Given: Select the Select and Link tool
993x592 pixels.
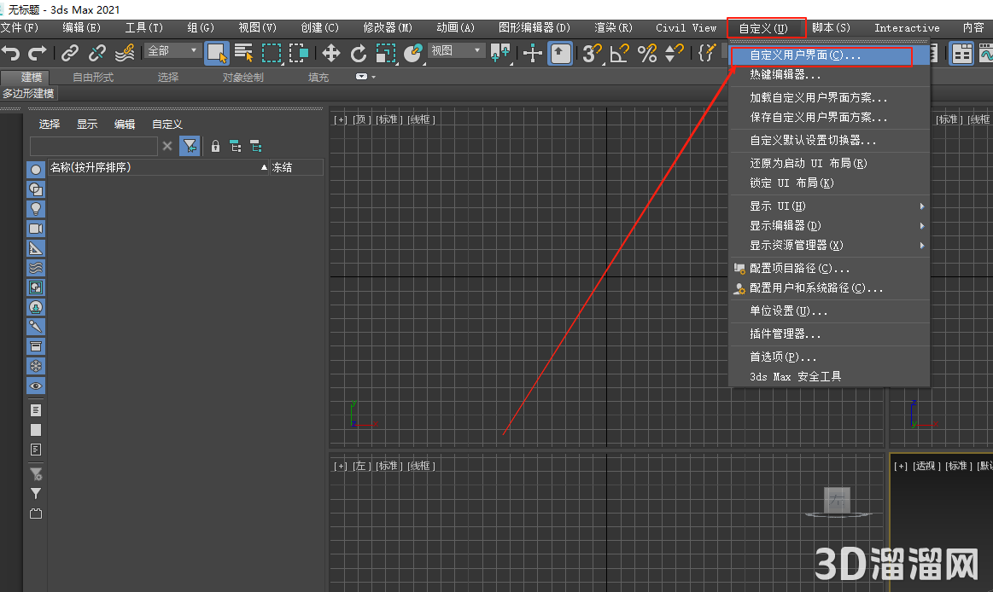Looking at the screenshot, I should pyautogui.click(x=71, y=53).
